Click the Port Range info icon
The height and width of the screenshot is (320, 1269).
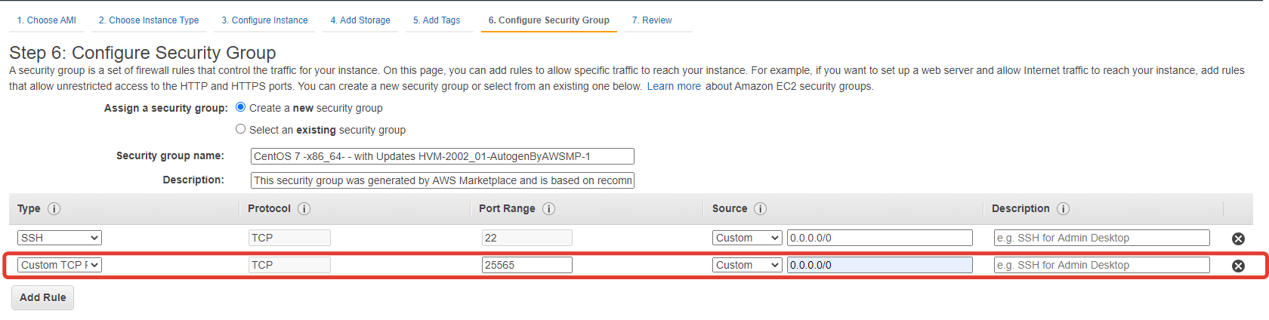548,209
